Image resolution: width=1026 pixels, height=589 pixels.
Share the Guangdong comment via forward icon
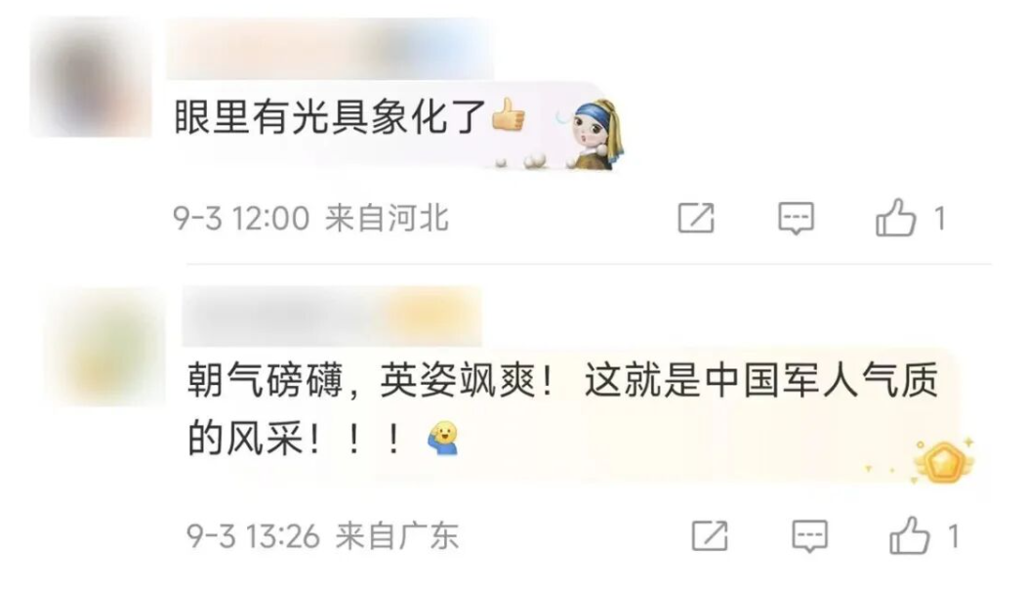tap(710, 536)
